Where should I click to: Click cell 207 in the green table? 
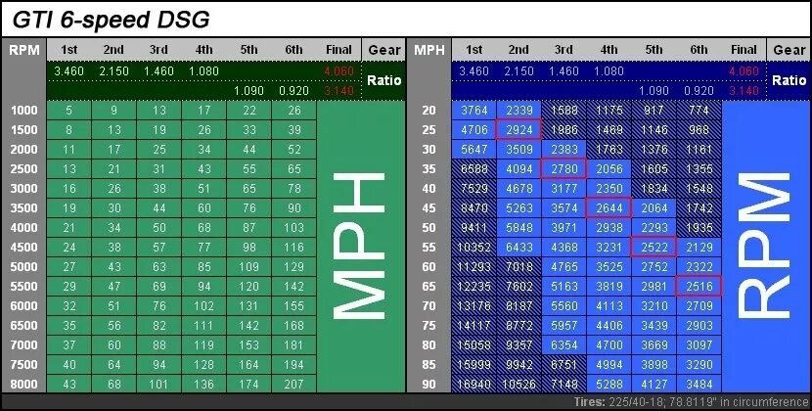coord(293,385)
